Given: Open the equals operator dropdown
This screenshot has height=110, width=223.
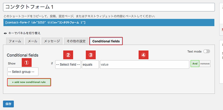Looking at the screenshot, I should tap(90, 65).
